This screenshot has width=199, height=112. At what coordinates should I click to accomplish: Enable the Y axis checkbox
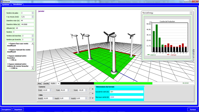click(x=90, y=93)
